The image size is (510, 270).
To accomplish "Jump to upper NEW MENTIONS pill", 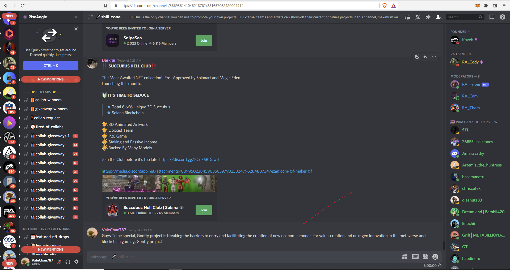I will pos(51,79).
